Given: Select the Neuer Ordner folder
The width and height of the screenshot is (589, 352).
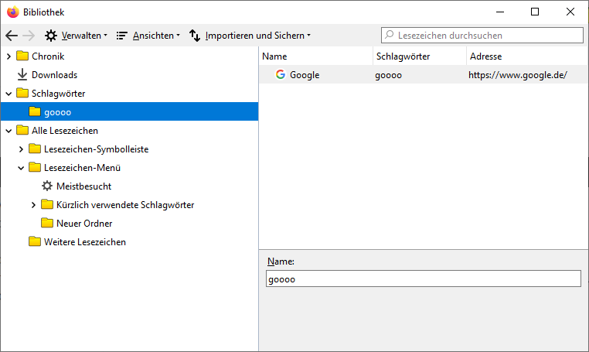Looking at the screenshot, I should 83,224.
